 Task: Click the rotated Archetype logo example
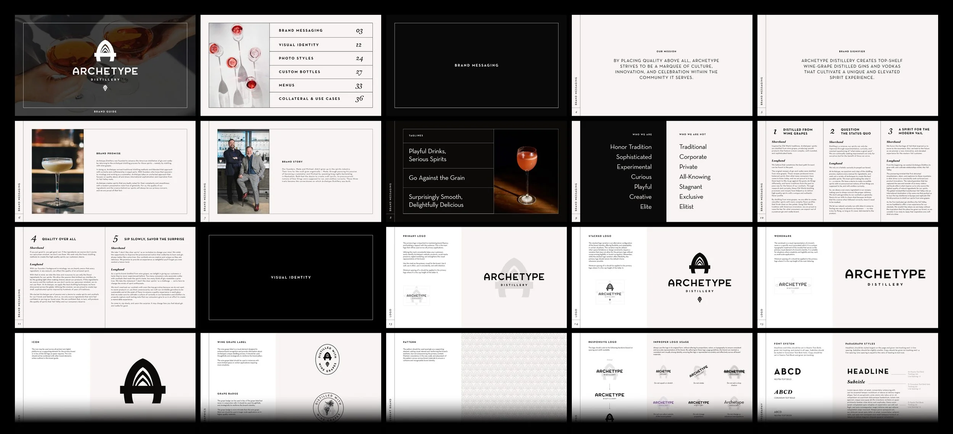coord(698,371)
